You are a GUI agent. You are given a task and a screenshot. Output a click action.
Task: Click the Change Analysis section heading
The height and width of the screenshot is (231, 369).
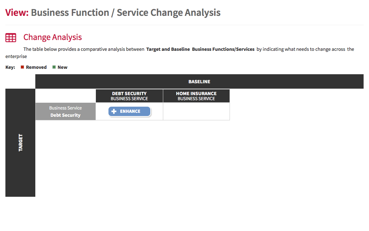point(53,37)
